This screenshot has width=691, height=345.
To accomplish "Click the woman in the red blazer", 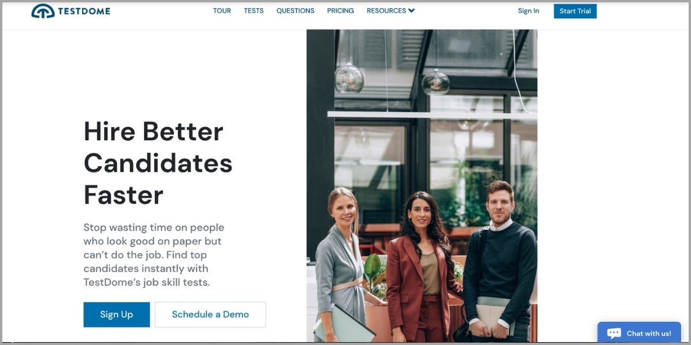I will (x=423, y=267).
